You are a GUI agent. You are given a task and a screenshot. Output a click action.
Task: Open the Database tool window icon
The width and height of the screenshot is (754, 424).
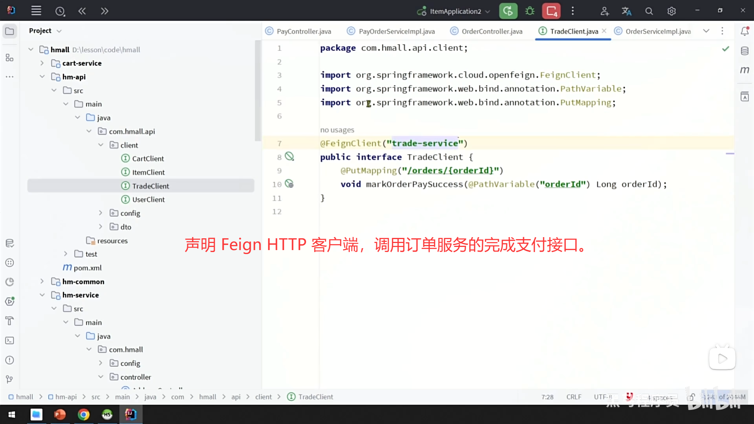[x=745, y=51]
